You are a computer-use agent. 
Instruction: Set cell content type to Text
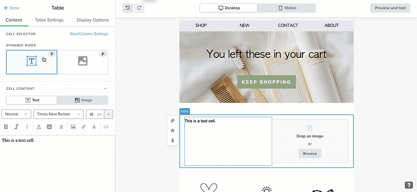point(31,100)
